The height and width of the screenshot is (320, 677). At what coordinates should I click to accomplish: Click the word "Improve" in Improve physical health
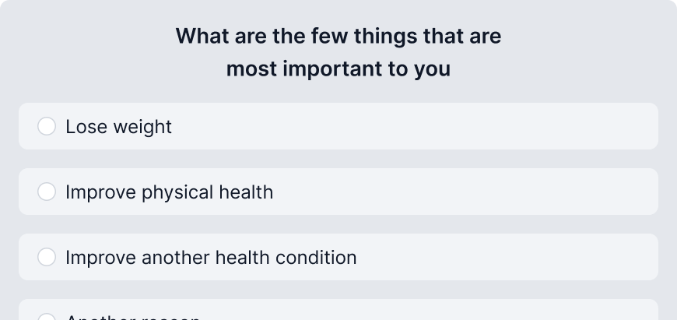tap(100, 192)
